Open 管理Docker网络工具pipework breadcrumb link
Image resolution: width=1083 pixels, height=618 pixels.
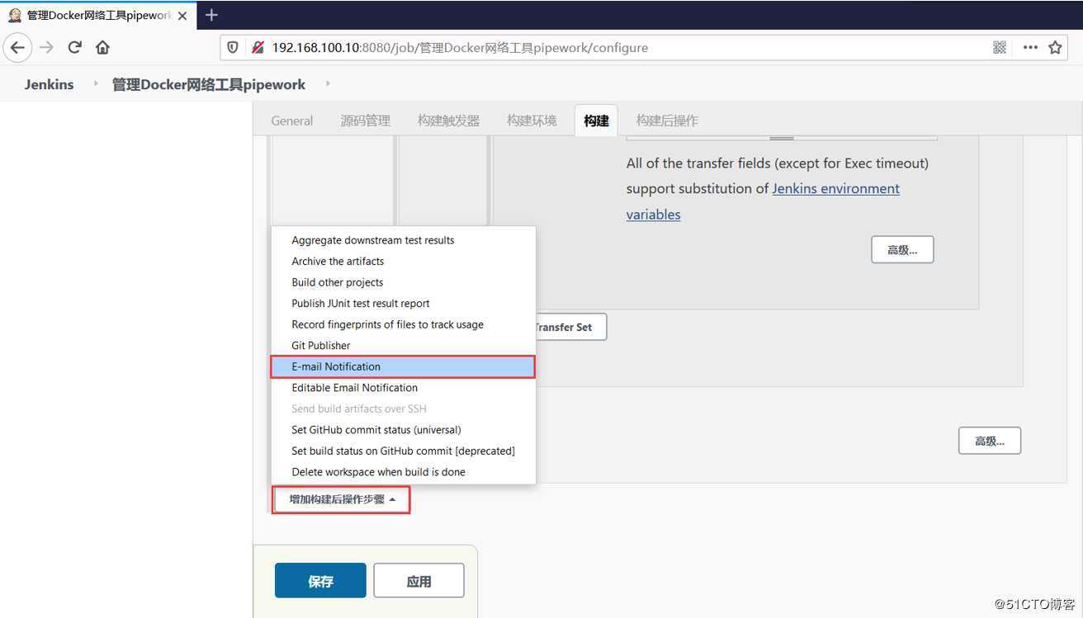click(209, 84)
